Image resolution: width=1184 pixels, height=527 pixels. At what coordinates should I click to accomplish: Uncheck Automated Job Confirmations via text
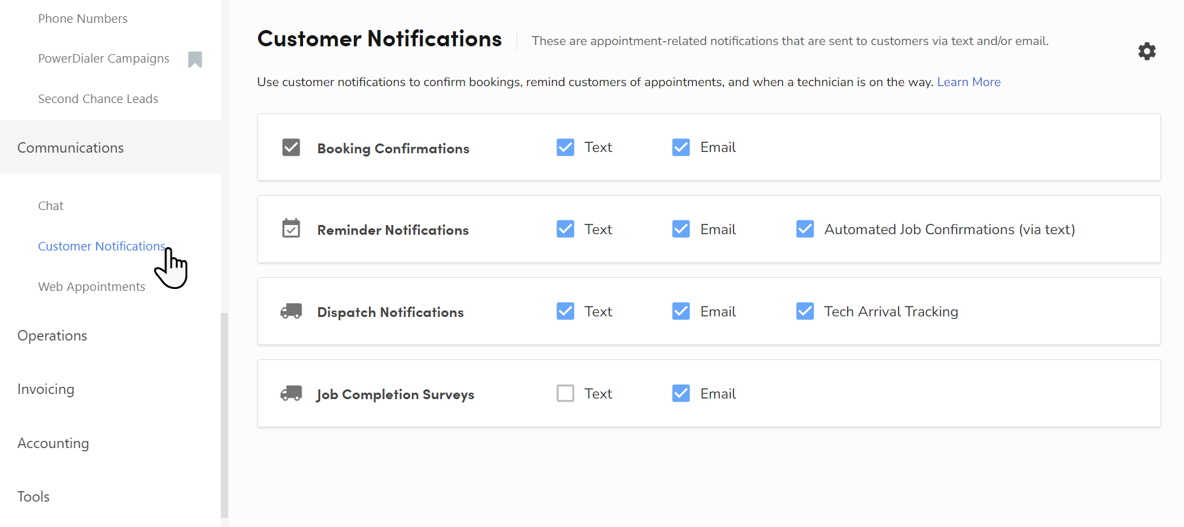805,229
